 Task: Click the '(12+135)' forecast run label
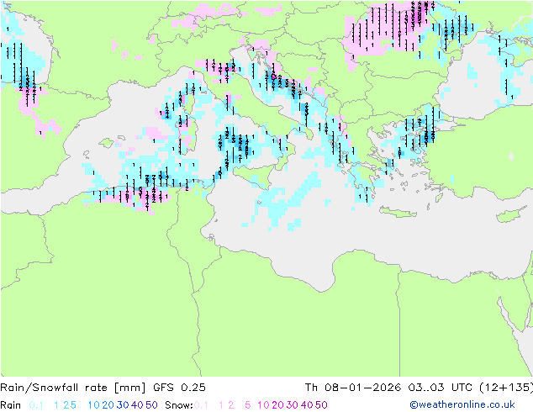point(506,388)
